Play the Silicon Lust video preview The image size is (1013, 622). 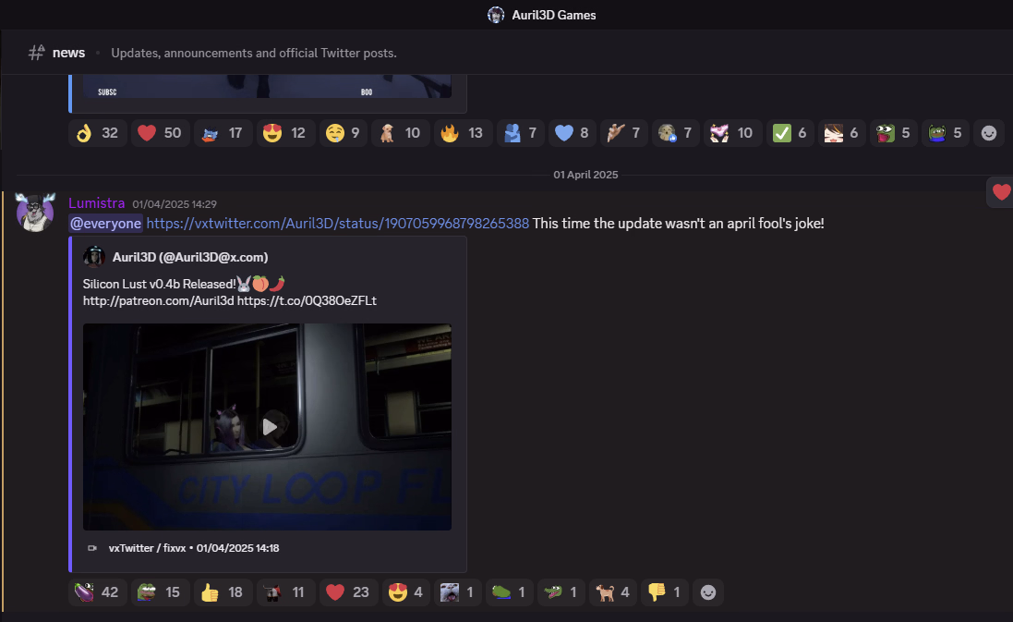coord(269,426)
